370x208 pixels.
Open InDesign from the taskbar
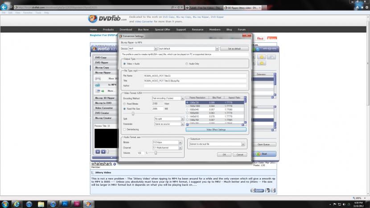tap(77, 204)
